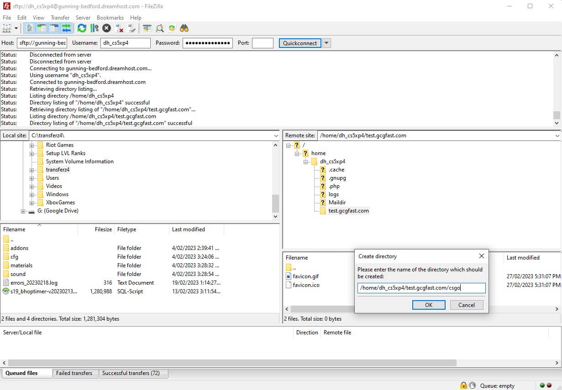562x390 pixels.
Task: Click the Password input field
Action: pos(208,43)
